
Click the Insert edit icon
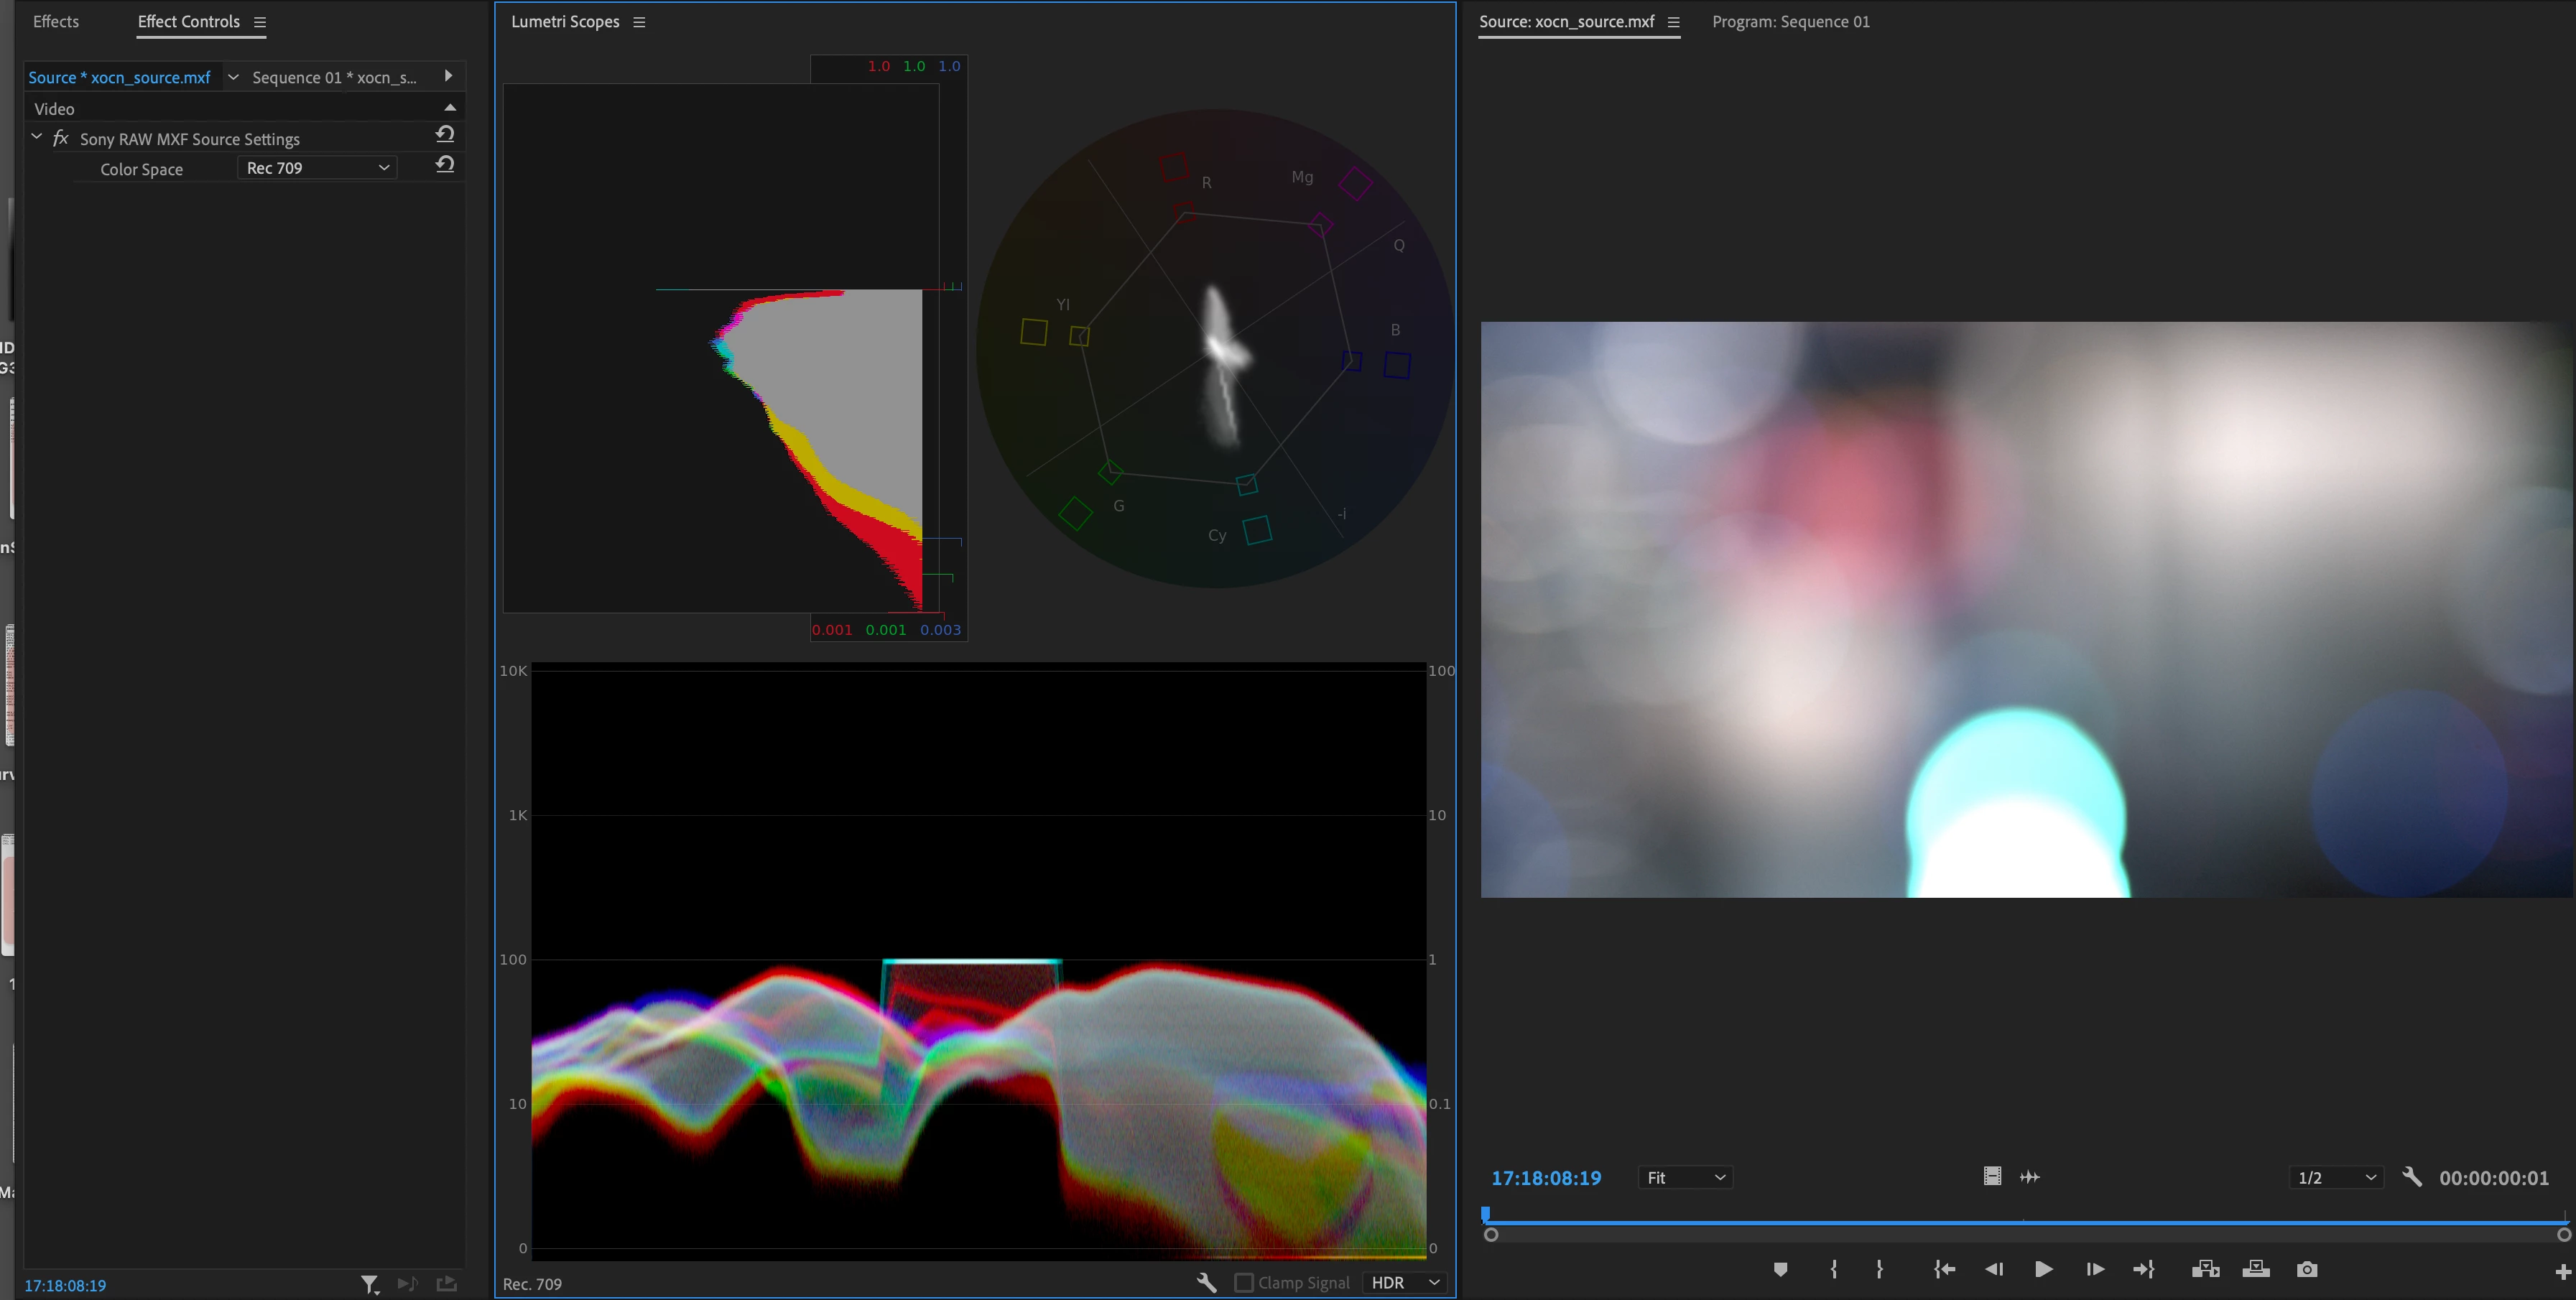click(2205, 1269)
